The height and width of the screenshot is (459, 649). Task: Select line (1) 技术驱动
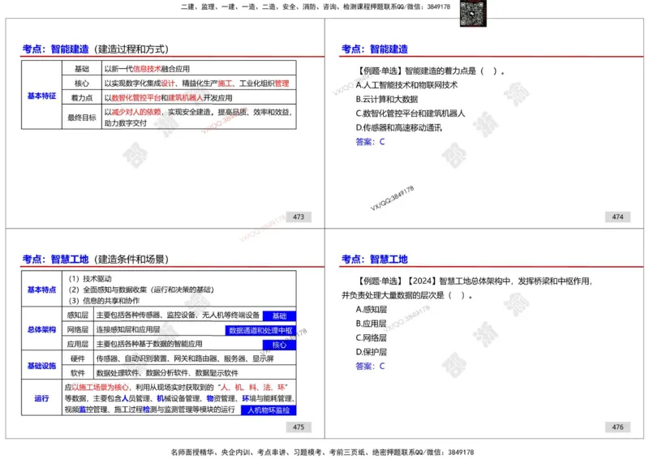point(90,278)
